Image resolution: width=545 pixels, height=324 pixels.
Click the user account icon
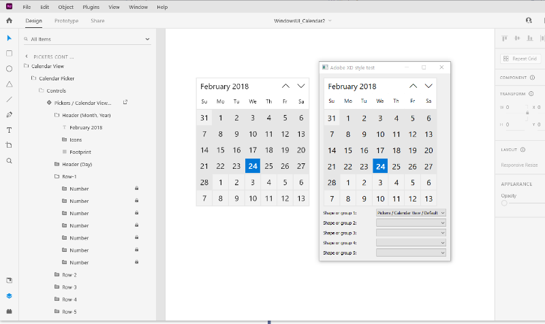pos(529,20)
